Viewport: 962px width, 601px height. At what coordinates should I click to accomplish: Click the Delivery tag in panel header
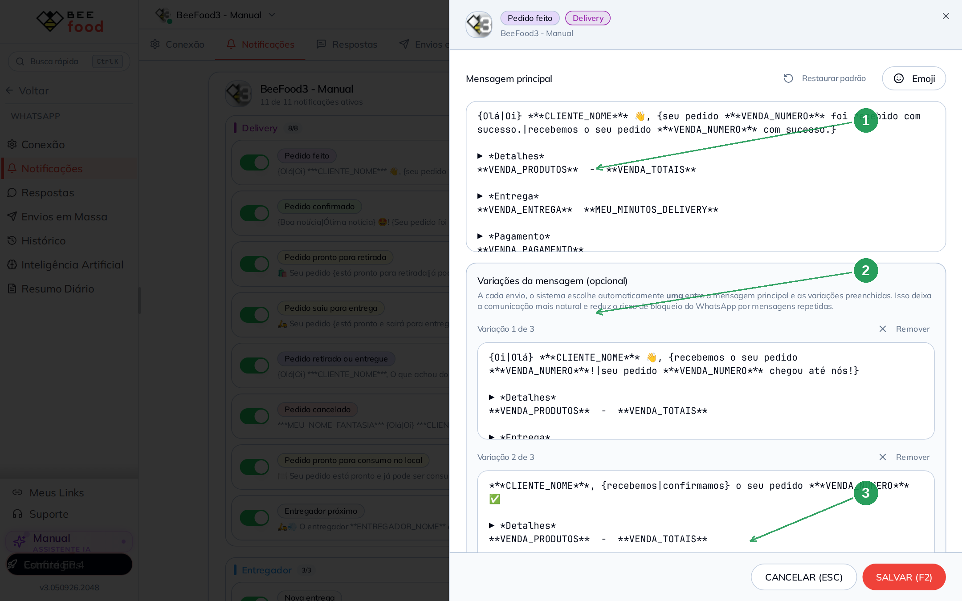click(588, 18)
